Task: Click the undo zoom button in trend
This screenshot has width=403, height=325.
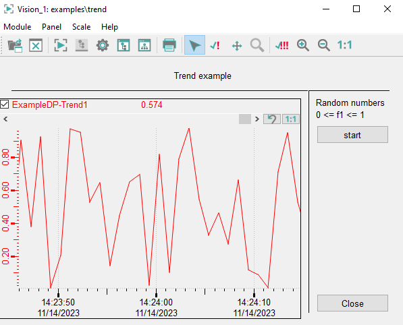Action: click(x=271, y=119)
